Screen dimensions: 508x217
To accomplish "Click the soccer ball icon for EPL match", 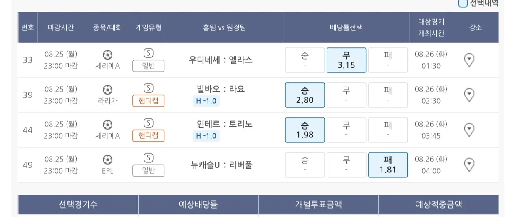I will click(x=107, y=160).
